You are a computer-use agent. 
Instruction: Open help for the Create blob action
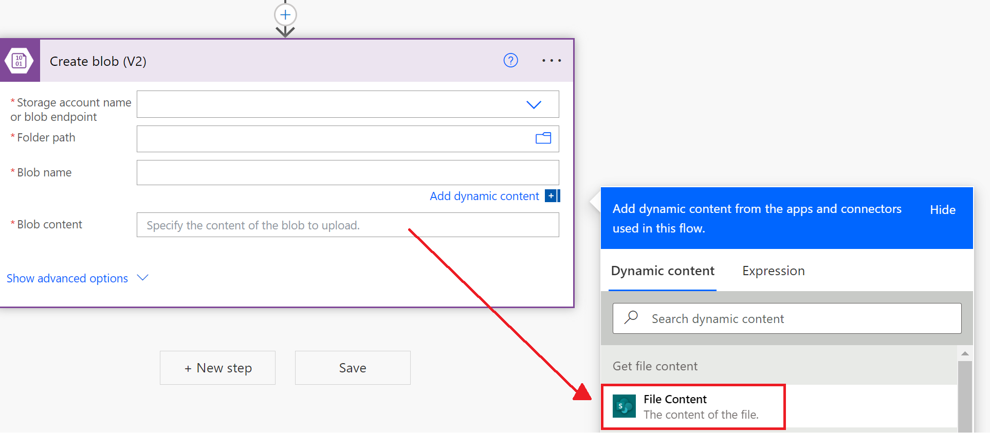(510, 61)
